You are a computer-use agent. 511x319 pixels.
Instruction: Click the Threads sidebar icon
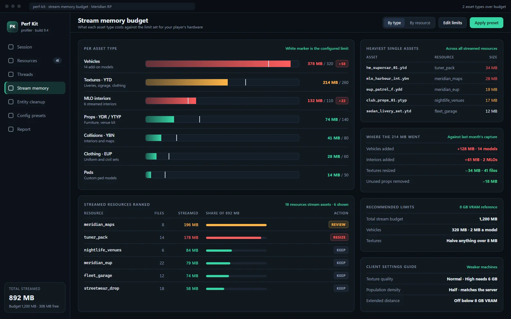pos(11,74)
